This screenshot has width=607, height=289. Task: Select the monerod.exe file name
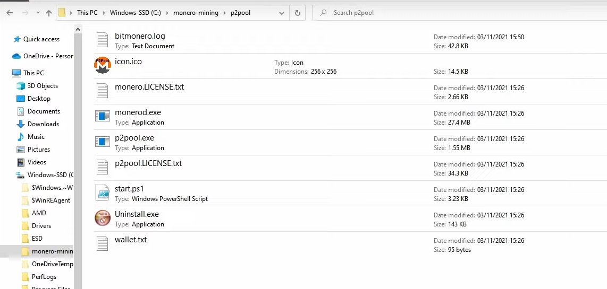pyautogui.click(x=138, y=113)
